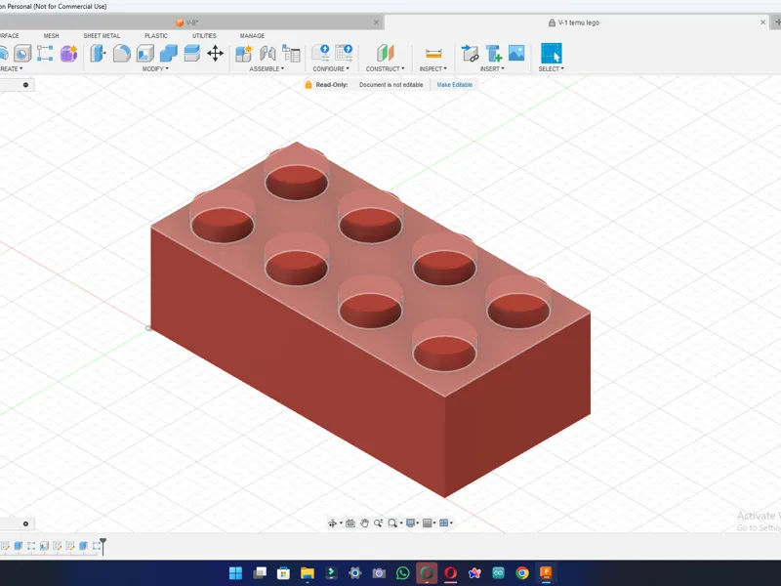The width and height of the screenshot is (781, 586).
Task: Click the Configure Model icon
Action: tap(320, 53)
